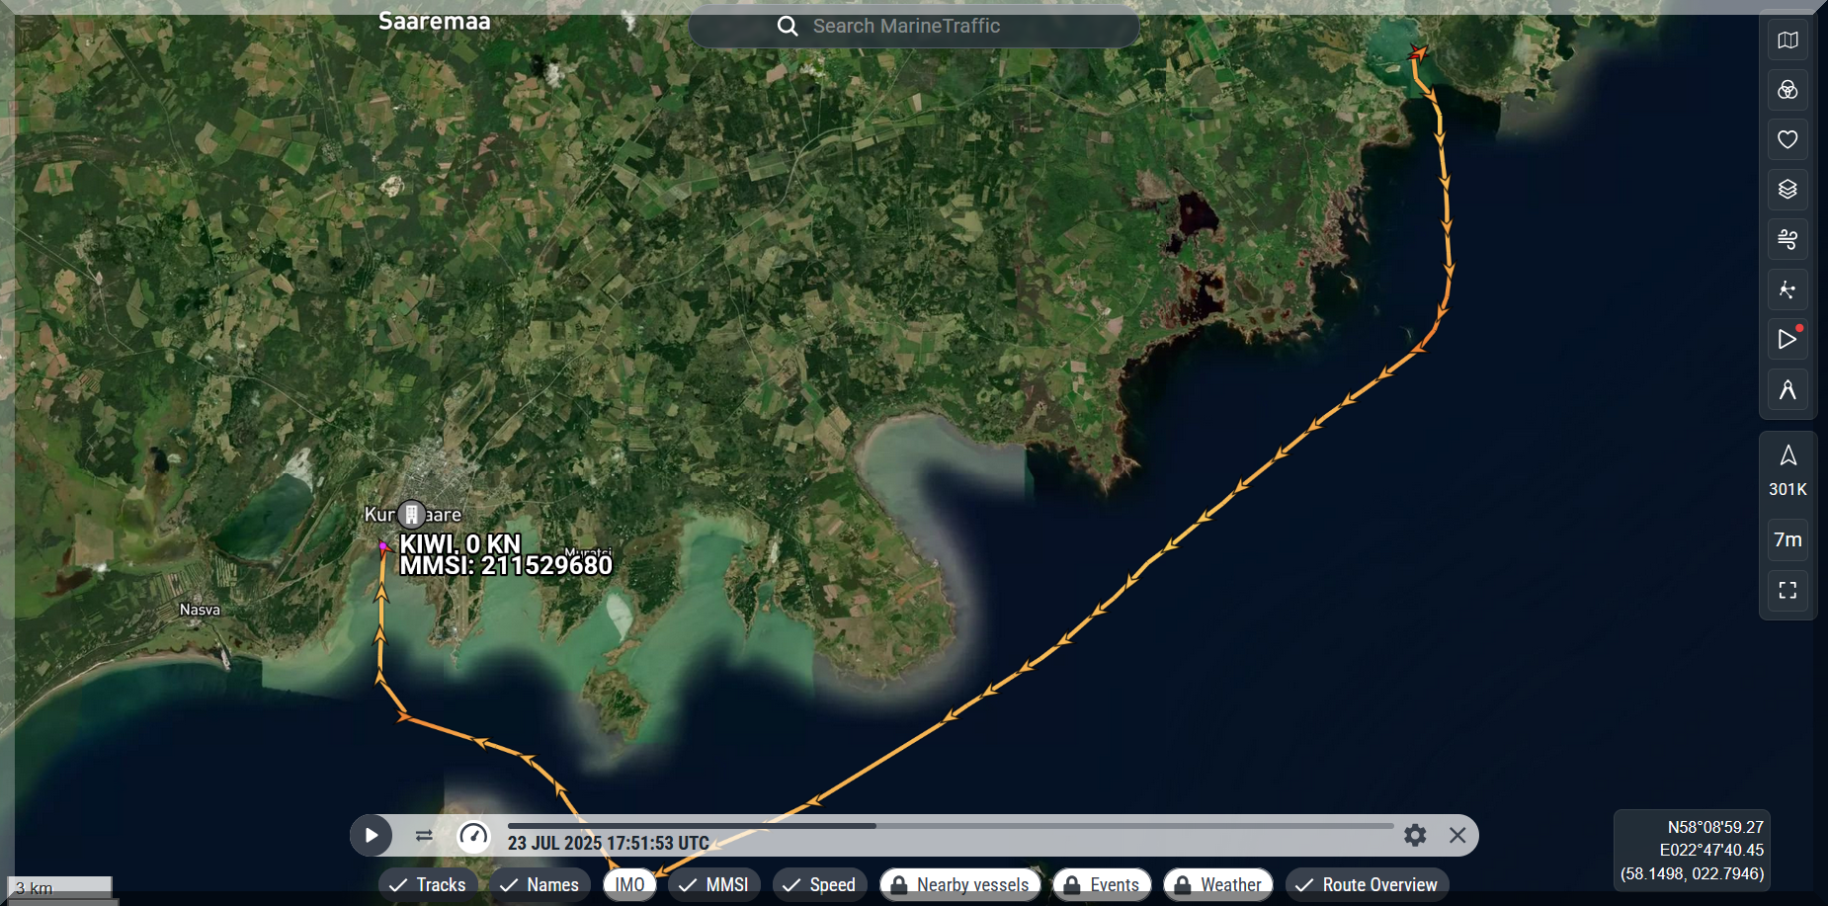Uncheck the MMSI display option
The width and height of the screenshot is (1828, 906).
click(x=713, y=884)
